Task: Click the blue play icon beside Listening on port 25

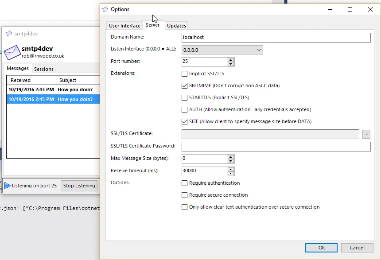Action: 7,186
